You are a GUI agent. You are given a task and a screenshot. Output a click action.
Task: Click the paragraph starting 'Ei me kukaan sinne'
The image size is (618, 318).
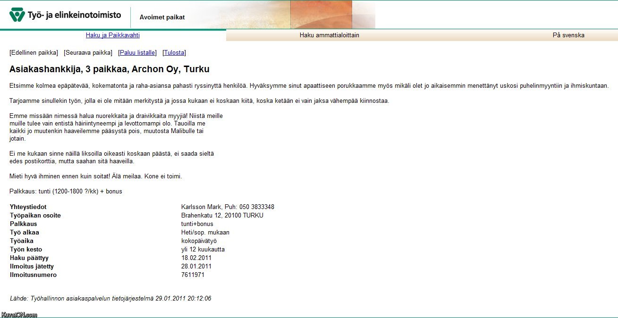[x=112, y=158]
